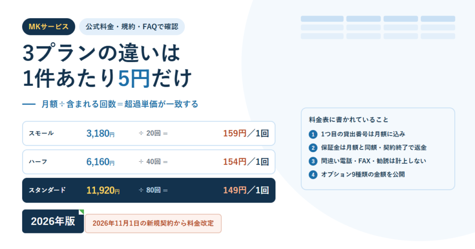Click the 3,180円 price
The width and height of the screenshot is (475, 249).
[100, 133]
